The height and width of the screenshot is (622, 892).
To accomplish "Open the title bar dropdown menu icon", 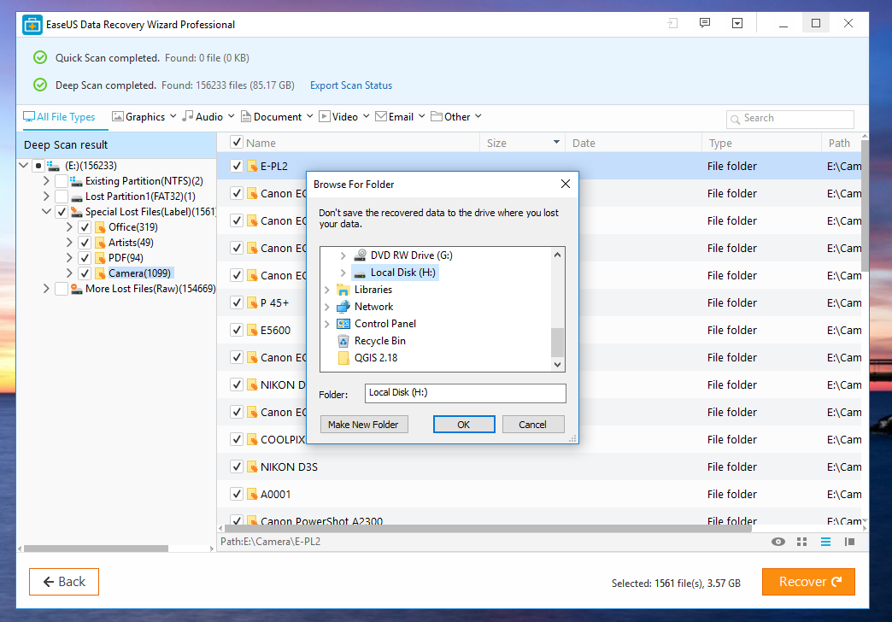I will pyautogui.click(x=737, y=23).
